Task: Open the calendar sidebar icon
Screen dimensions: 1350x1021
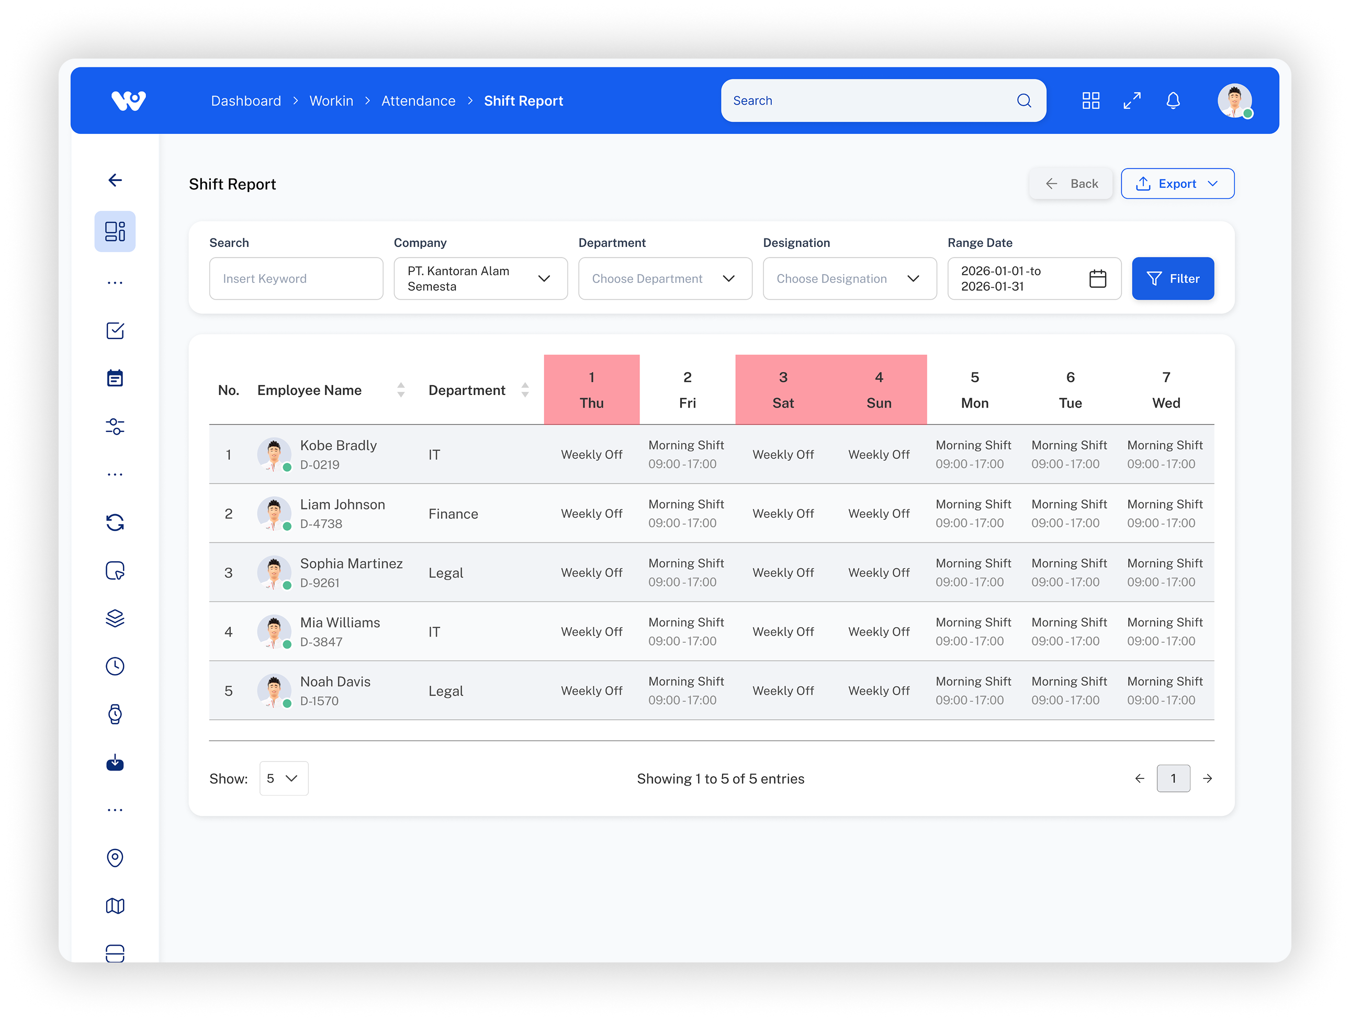Action: click(x=115, y=378)
